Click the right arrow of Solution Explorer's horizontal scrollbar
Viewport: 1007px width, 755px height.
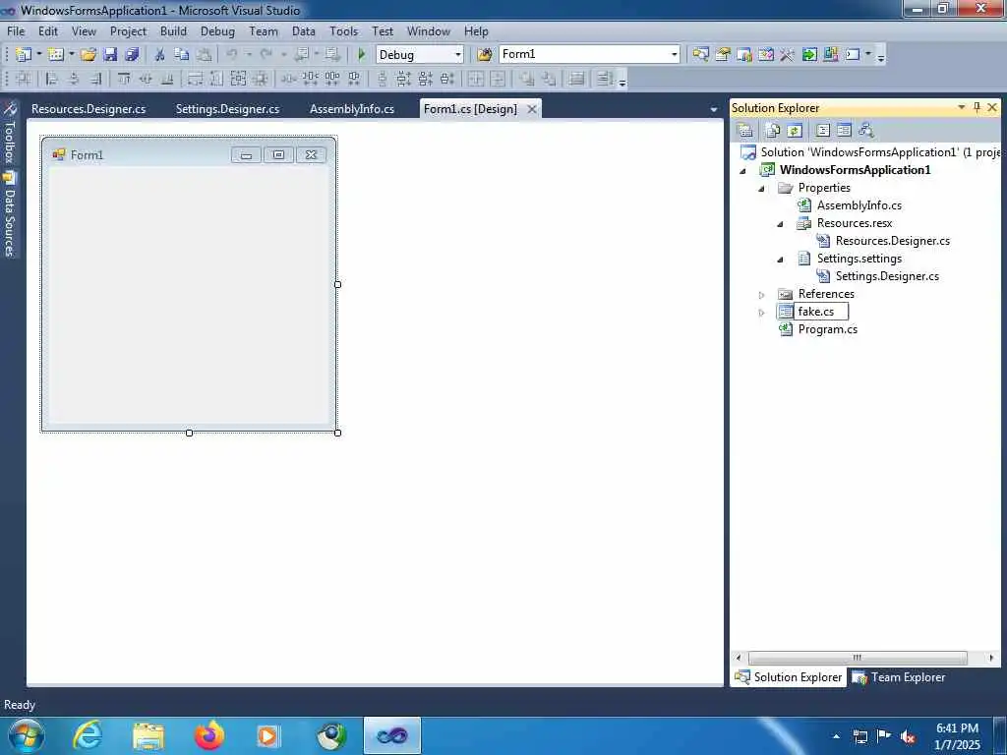tap(991, 658)
